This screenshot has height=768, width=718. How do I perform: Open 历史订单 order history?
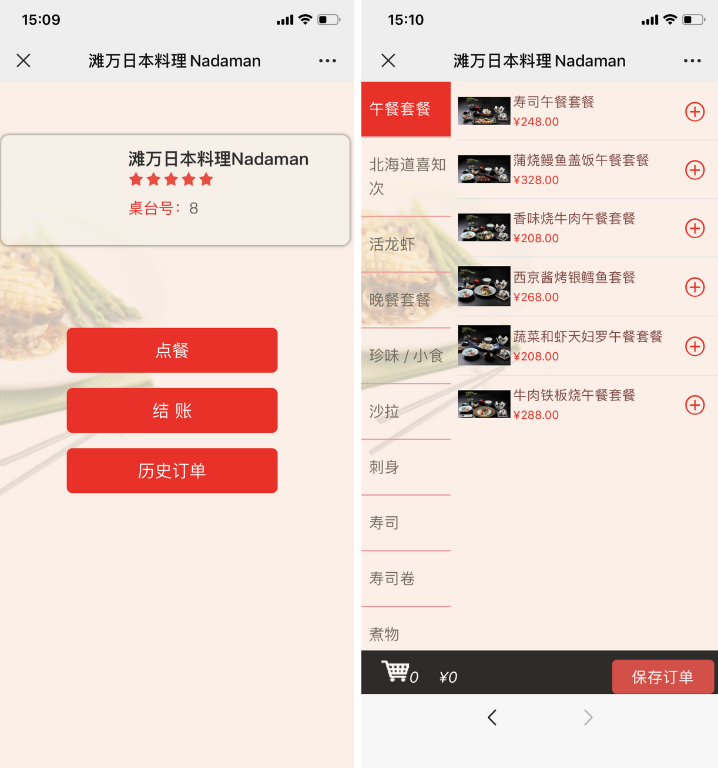172,470
